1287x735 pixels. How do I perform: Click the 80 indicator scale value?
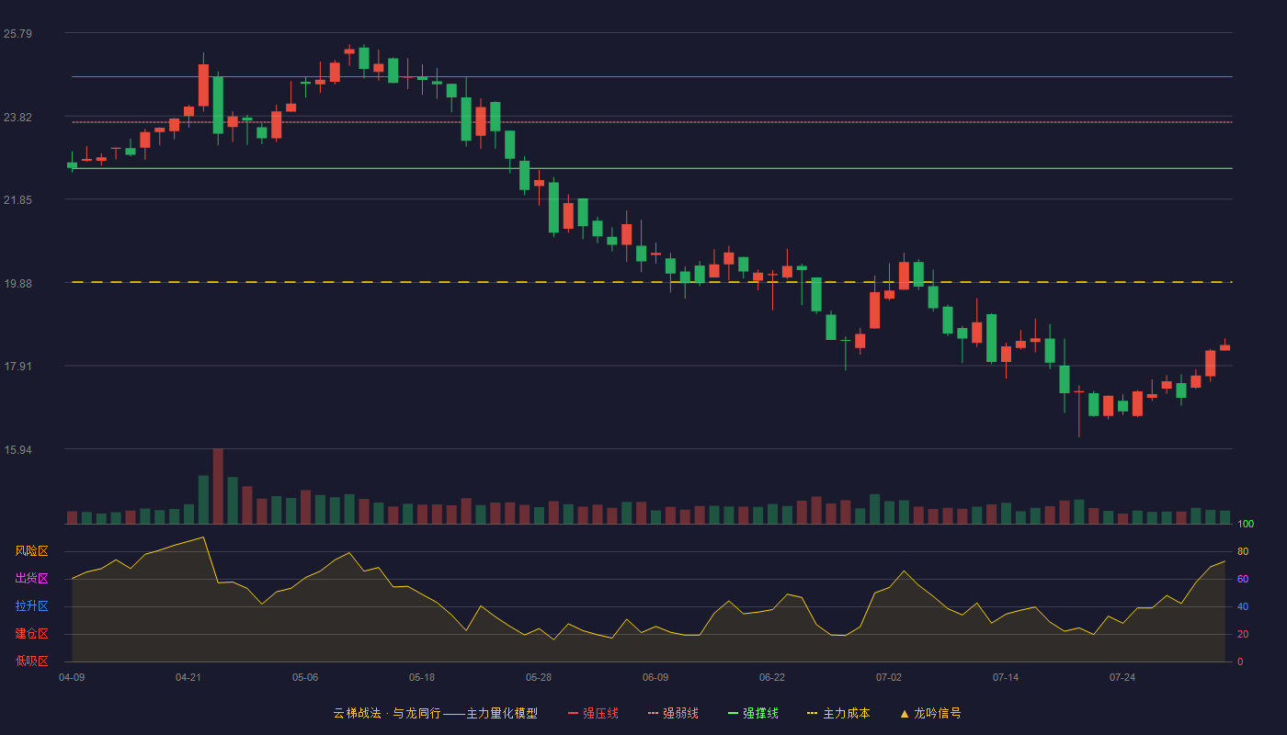(x=1243, y=551)
